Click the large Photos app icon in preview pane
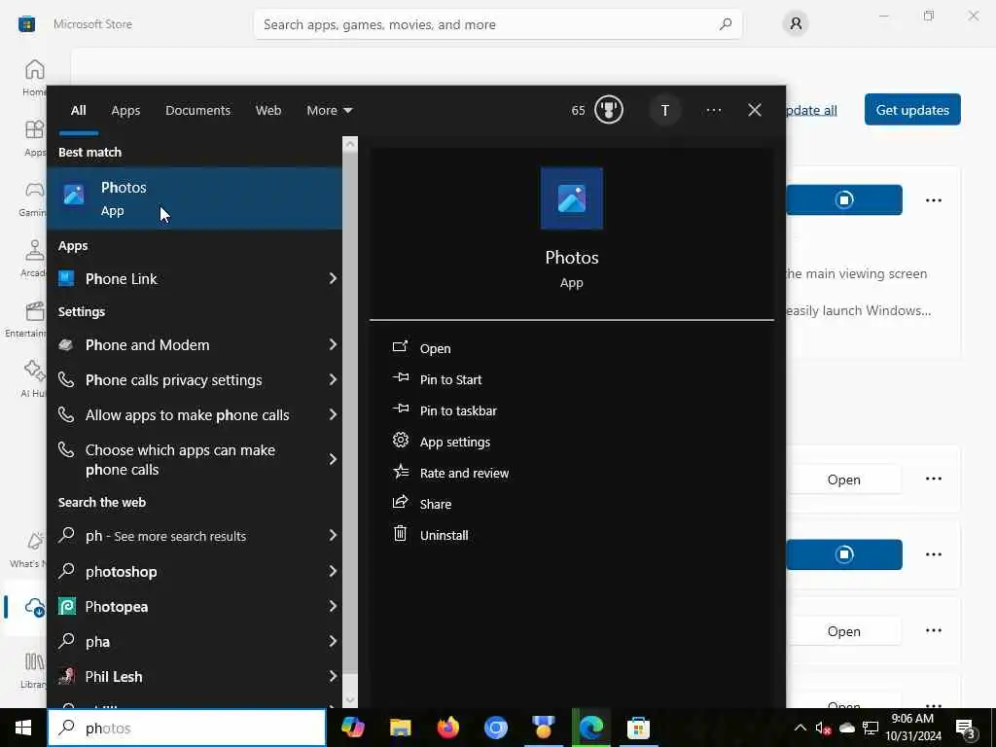 click(x=572, y=198)
